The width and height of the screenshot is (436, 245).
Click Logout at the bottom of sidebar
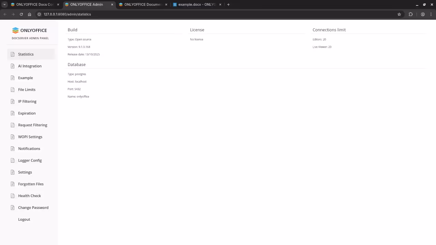point(24,219)
